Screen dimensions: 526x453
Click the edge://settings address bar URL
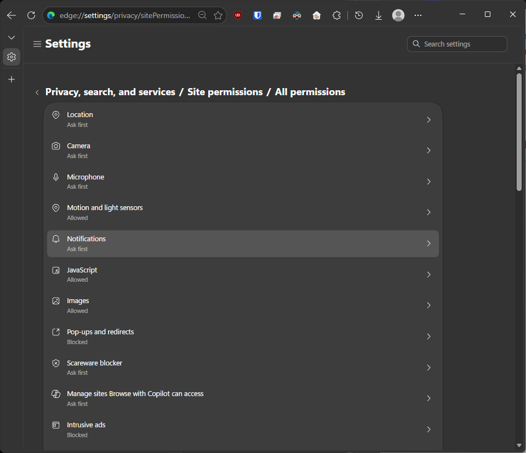pos(125,15)
